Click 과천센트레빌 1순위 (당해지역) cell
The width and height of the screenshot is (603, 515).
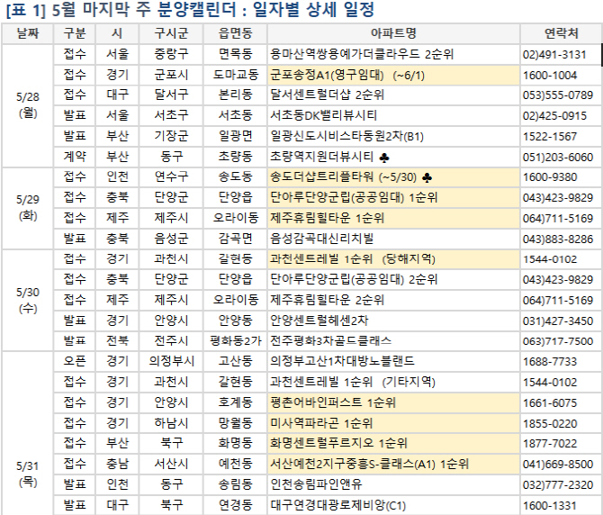point(393,258)
